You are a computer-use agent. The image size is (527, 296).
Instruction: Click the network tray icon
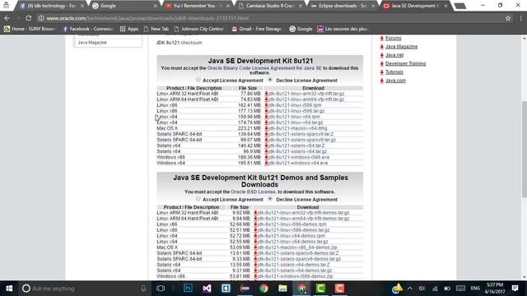[x=435, y=289]
